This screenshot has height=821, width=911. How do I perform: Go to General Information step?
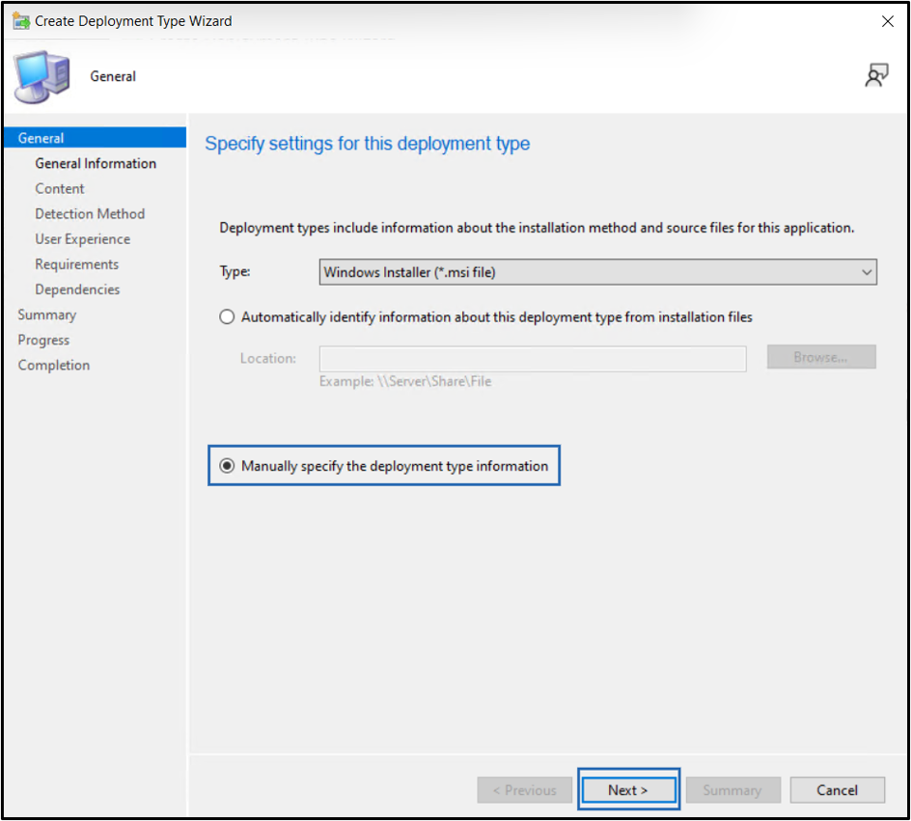[96, 164]
